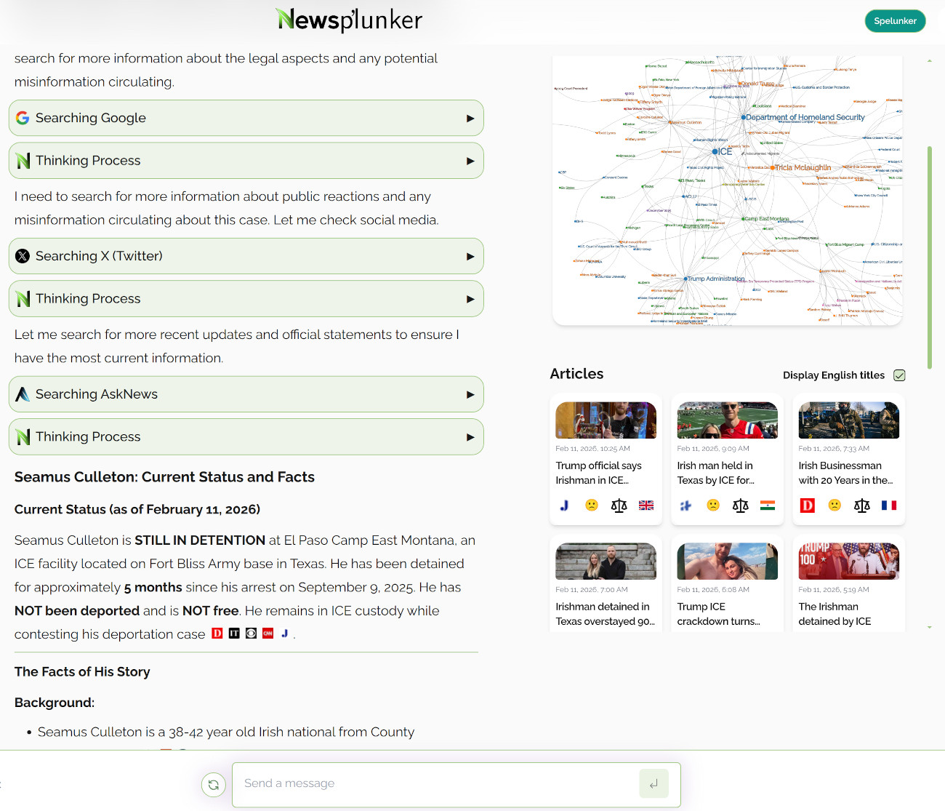Image resolution: width=945 pixels, height=811 pixels.
Task: Click scales icon on Irish man held article
Action: (x=741, y=506)
